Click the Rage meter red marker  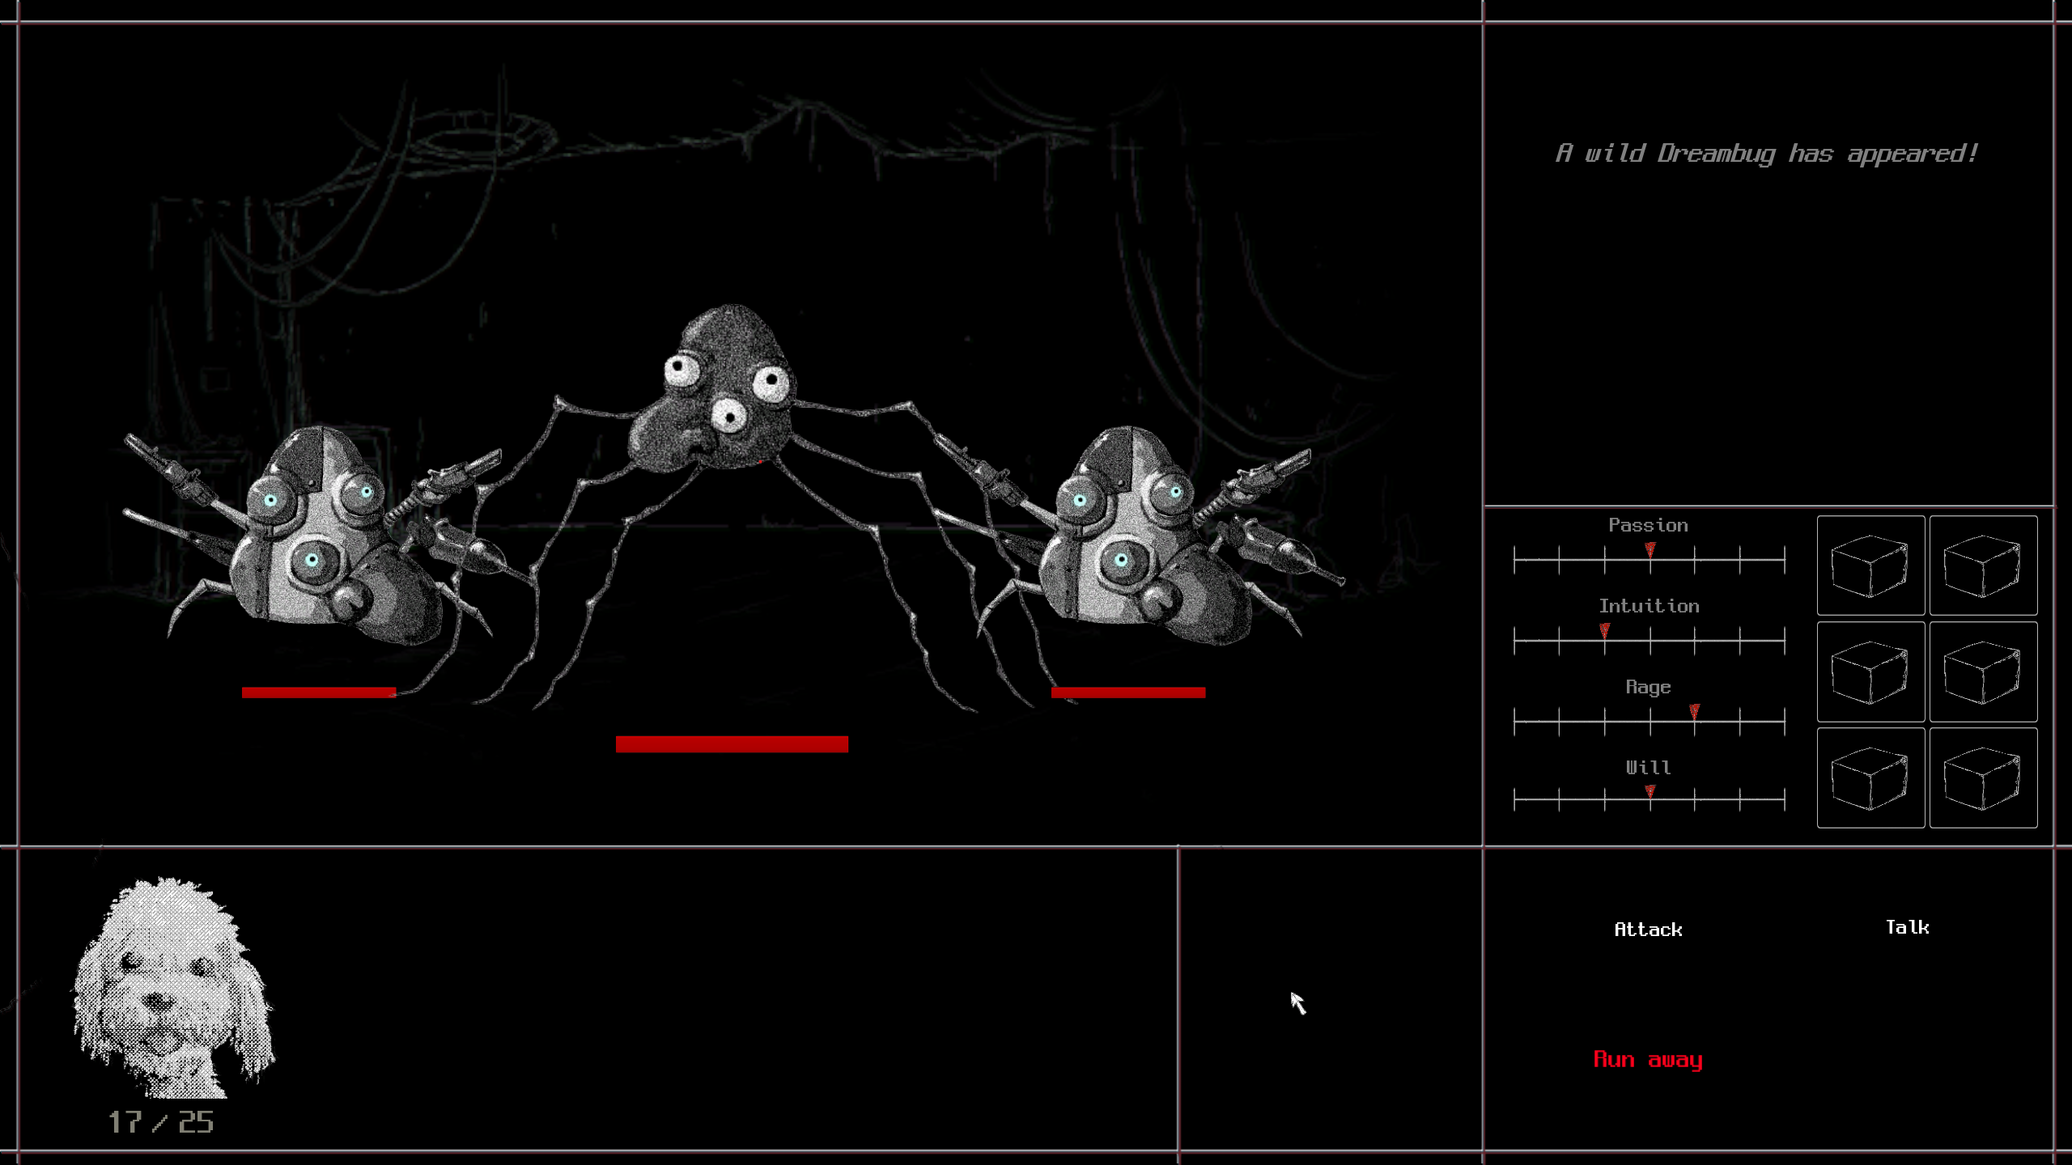(x=1695, y=711)
